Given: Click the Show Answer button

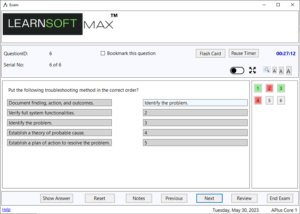Looking at the screenshot, I should click(x=56, y=198).
